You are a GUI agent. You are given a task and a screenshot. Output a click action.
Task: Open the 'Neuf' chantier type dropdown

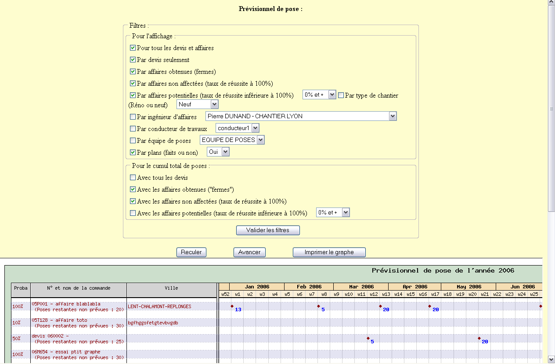point(198,104)
